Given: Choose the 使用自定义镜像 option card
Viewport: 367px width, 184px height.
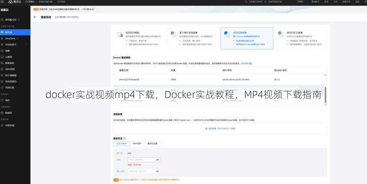Looking at the screenshot, I should [300, 38].
